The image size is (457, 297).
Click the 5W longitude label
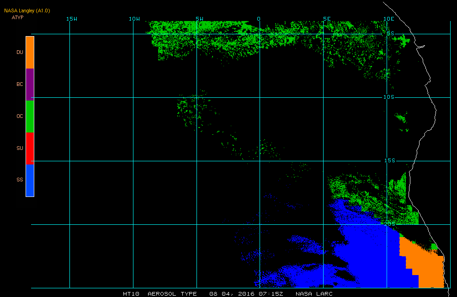coord(200,19)
